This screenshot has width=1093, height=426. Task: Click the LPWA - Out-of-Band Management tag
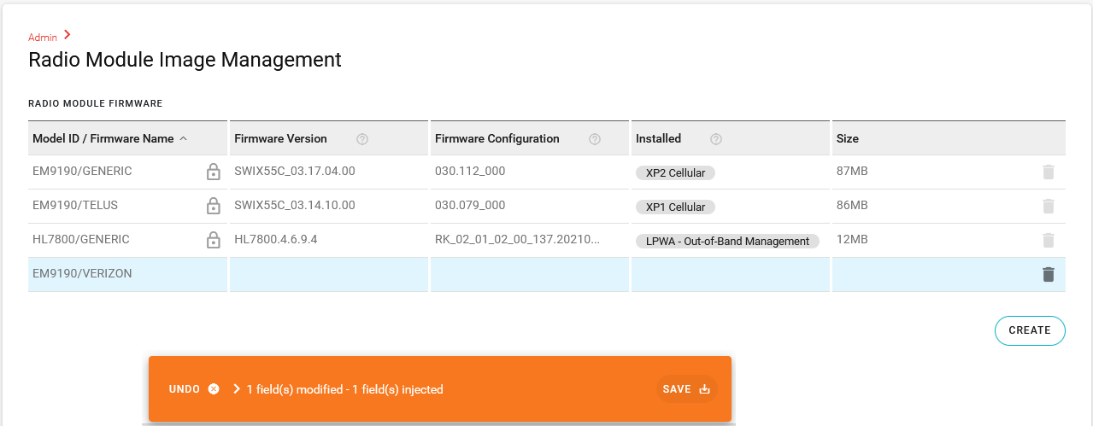coord(726,242)
